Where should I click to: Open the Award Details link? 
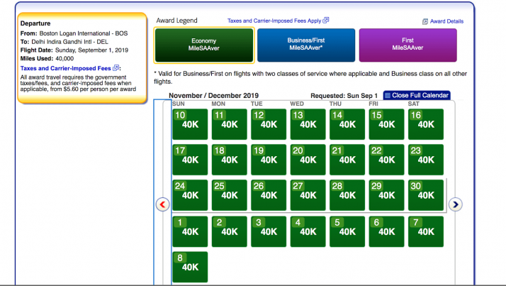tap(446, 22)
